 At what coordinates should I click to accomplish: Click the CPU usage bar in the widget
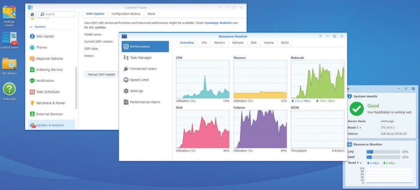click(x=383, y=152)
